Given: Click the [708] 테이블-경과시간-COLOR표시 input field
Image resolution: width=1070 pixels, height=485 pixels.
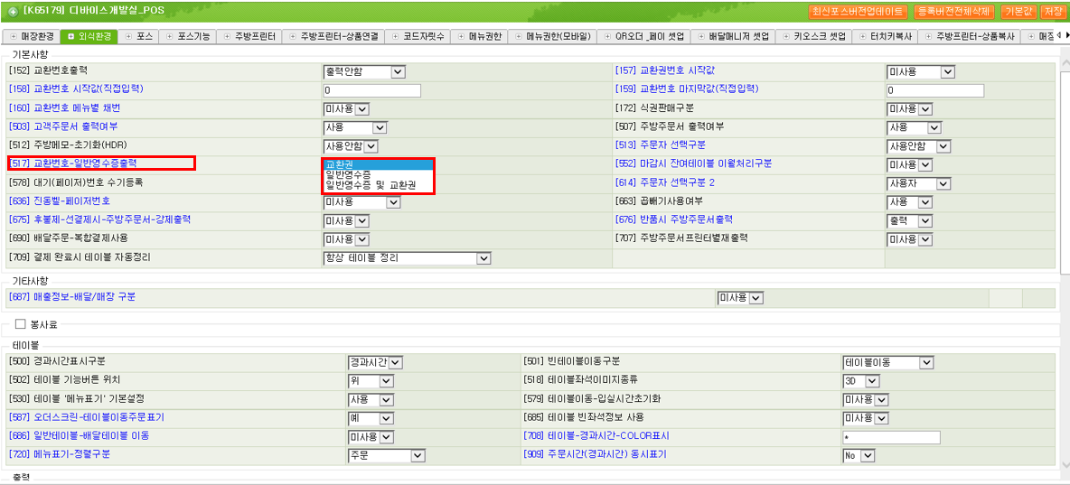Looking at the screenshot, I should (x=891, y=437).
